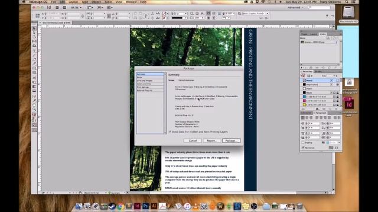Open the File menu

[54, 2]
